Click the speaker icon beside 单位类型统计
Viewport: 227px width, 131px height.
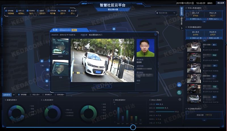(114, 100)
